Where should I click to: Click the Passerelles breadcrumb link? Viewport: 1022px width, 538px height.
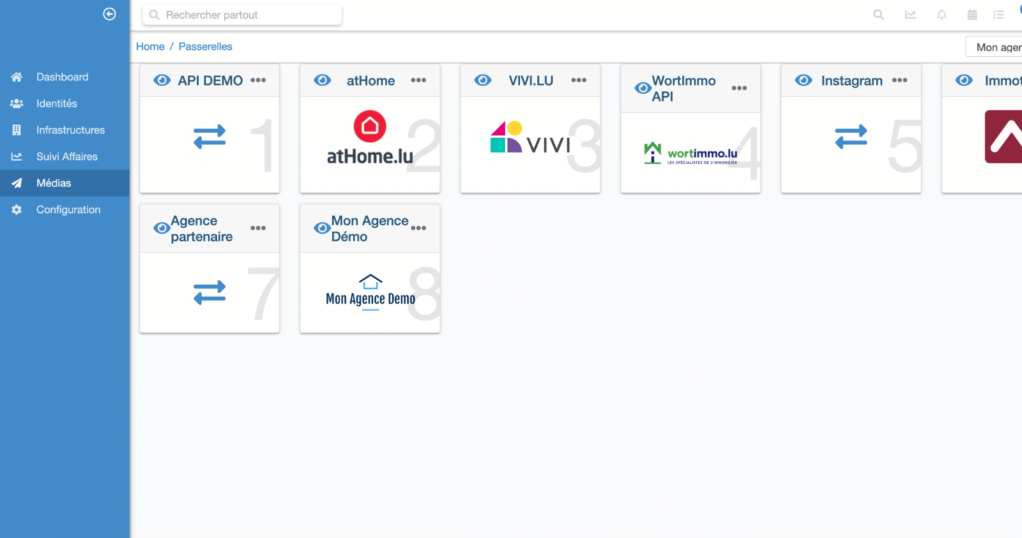click(x=205, y=47)
